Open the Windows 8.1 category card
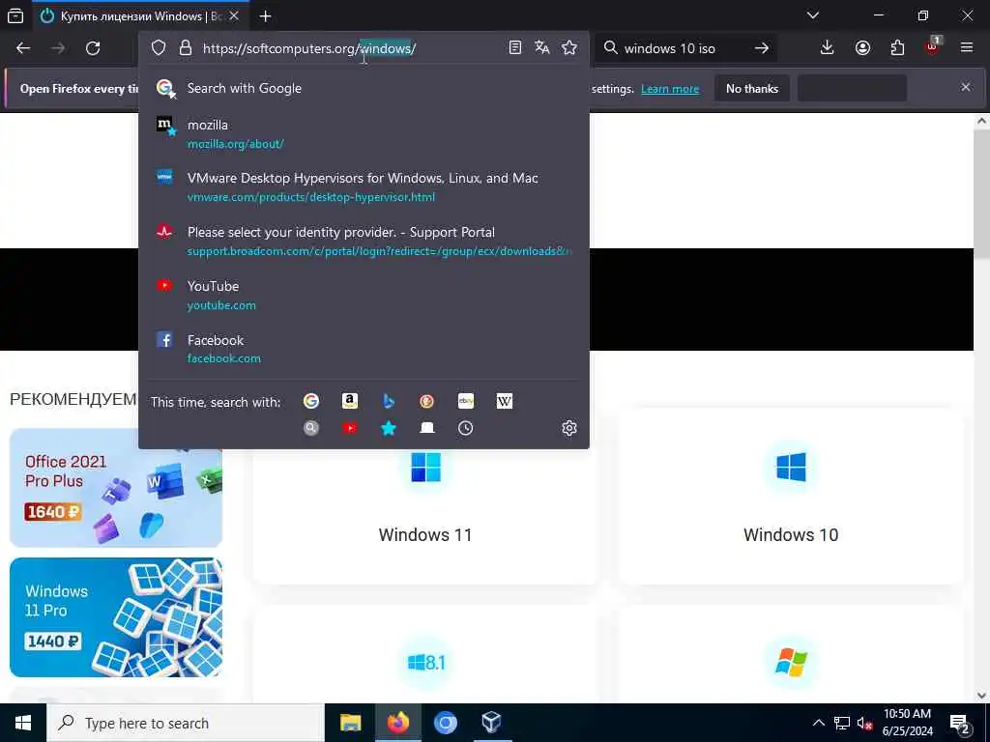990x742 pixels. (425, 654)
